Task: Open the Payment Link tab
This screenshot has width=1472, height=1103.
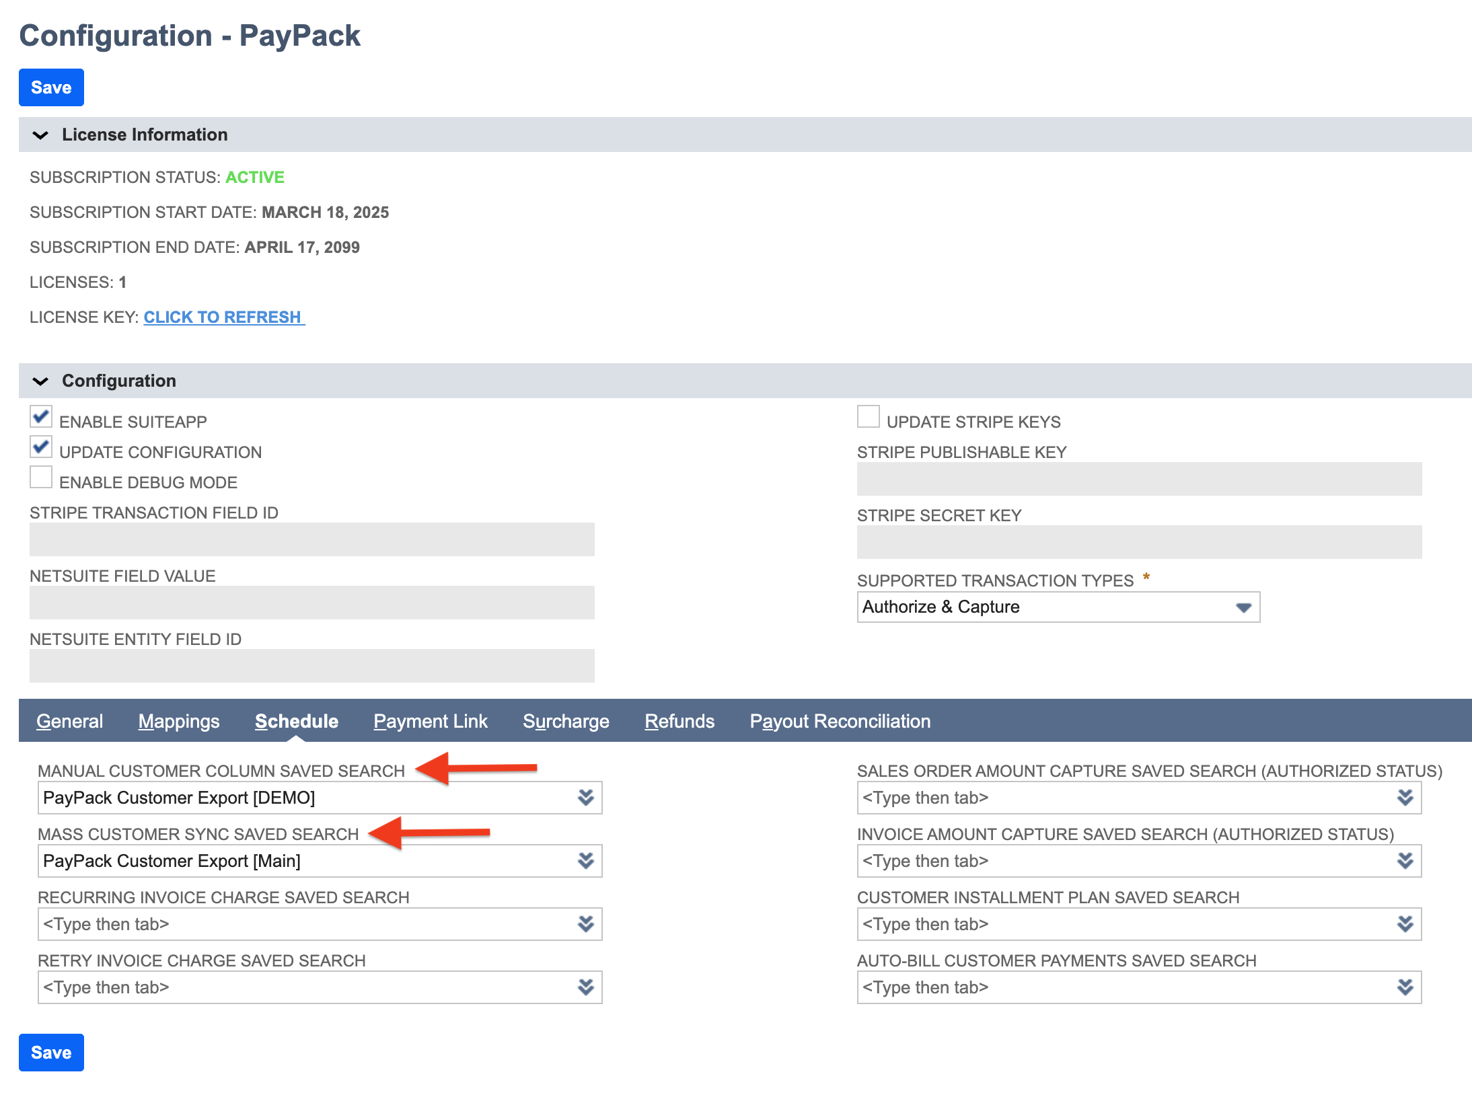Action: point(431,722)
